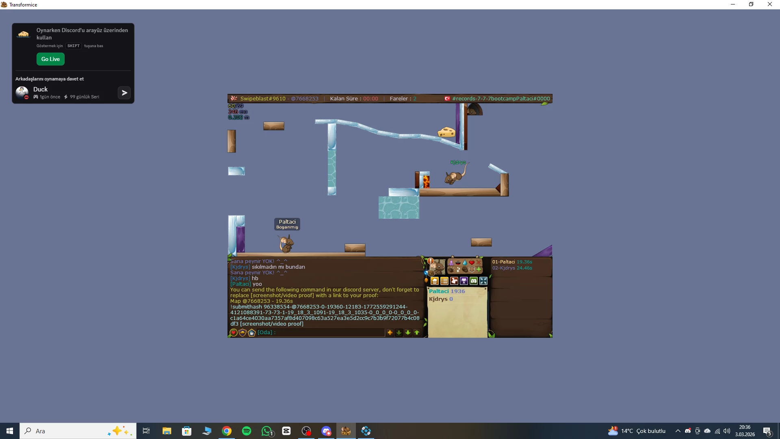
Task: Click the !submithash command line in chat
Action: tap(325, 315)
